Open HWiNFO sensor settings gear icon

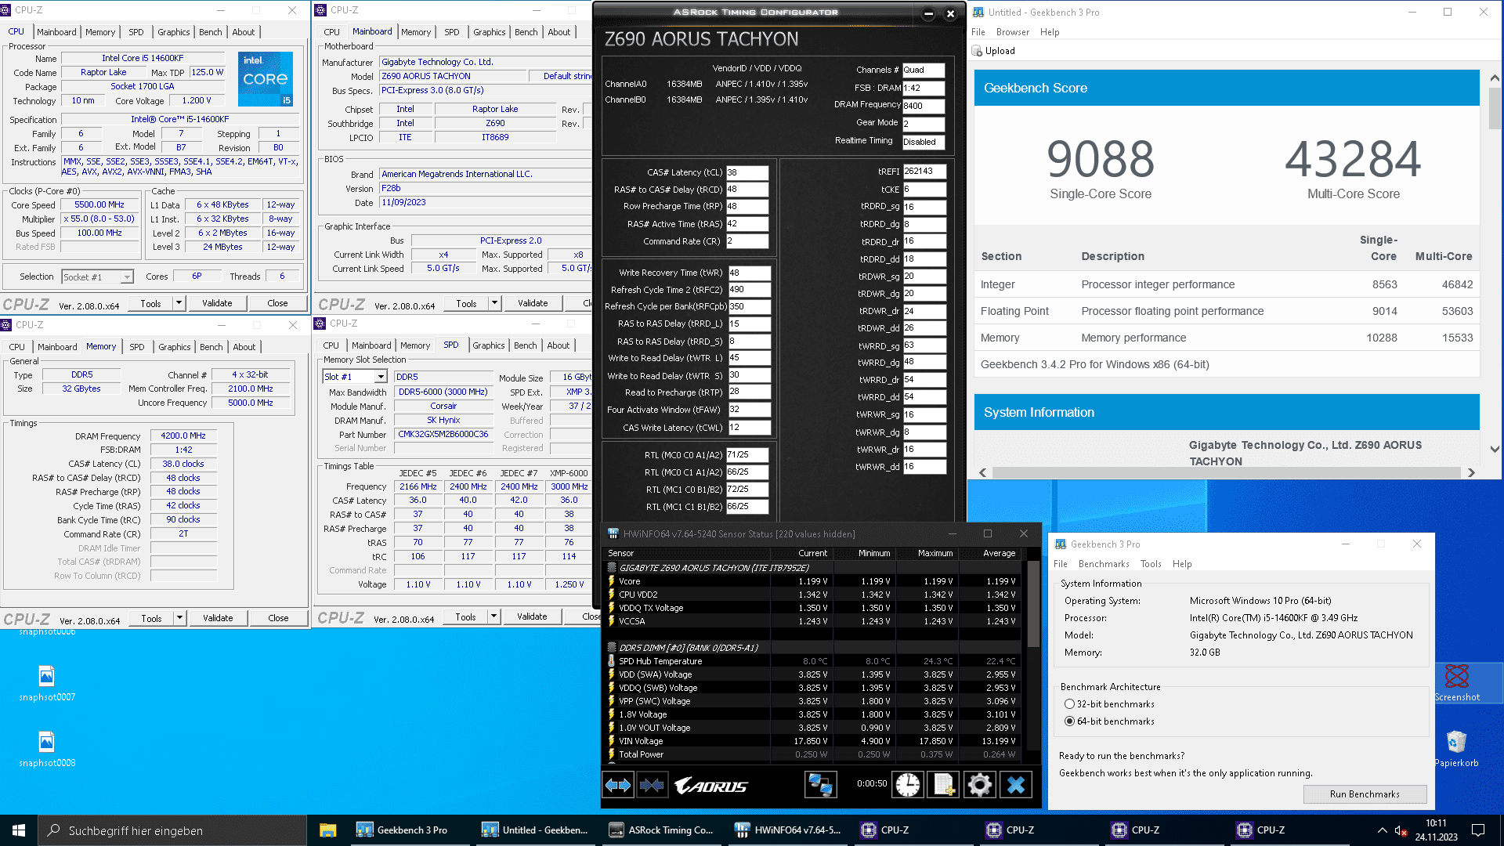[x=979, y=785]
